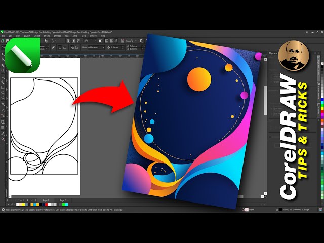Add page button after page count

pos(35,200)
